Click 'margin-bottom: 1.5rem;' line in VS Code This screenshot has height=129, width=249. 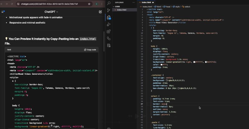coord(165,112)
